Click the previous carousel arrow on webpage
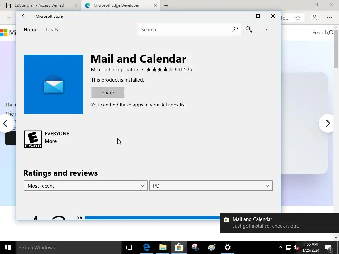This screenshot has width=339, height=254. pyautogui.click(x=5, y=123)
